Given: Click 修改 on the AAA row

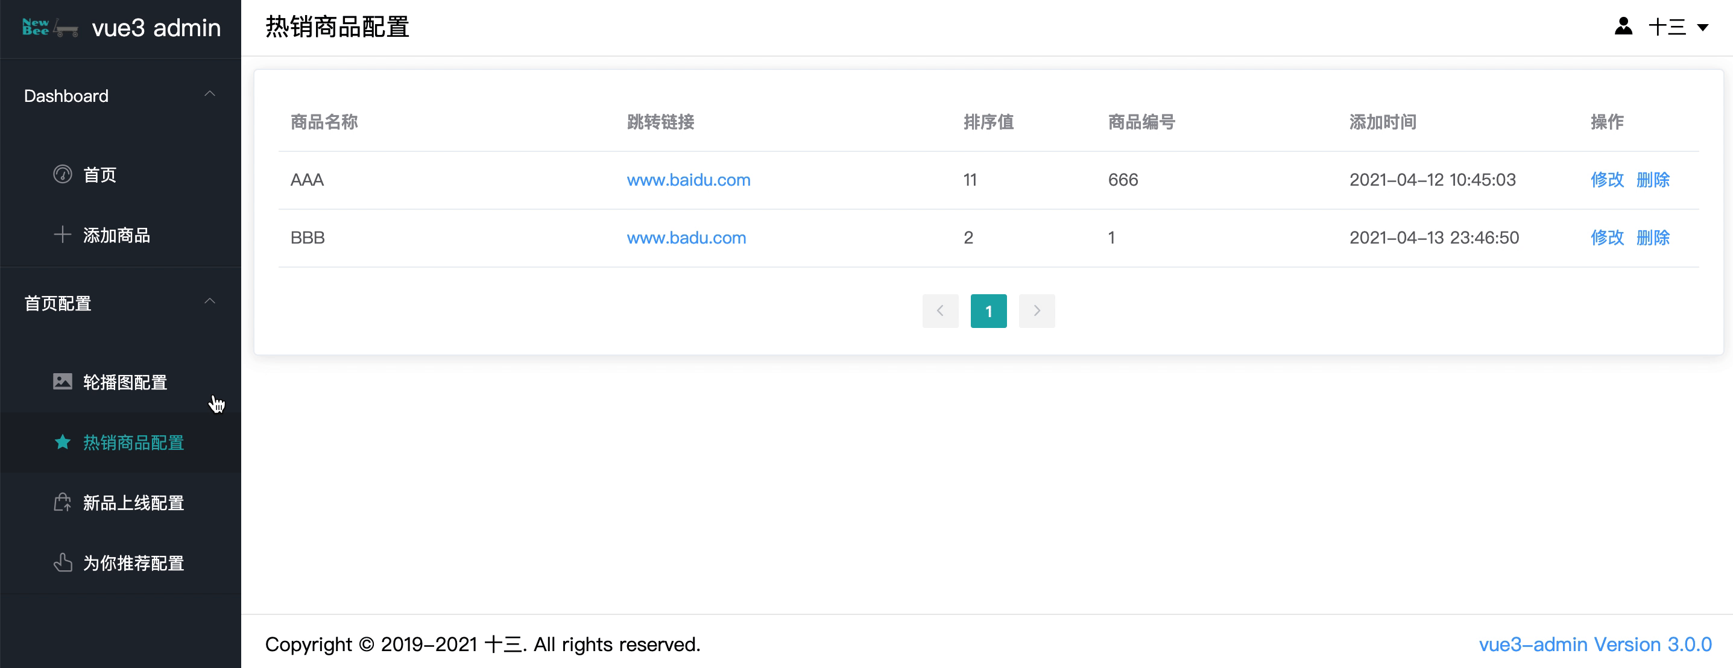Looking at the screenshot, I should [1608, 180].
